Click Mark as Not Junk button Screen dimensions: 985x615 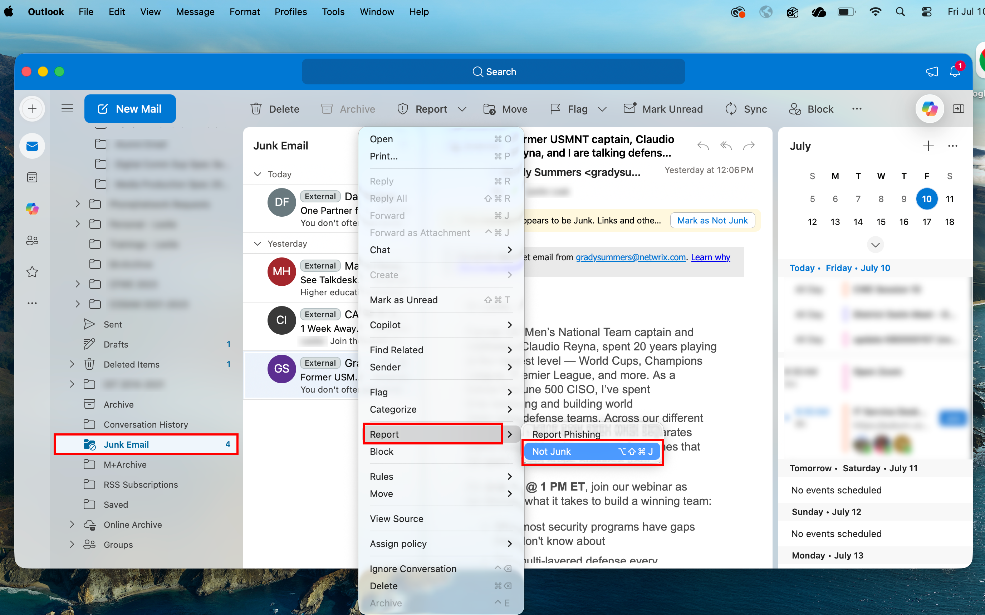click(712, 221)
